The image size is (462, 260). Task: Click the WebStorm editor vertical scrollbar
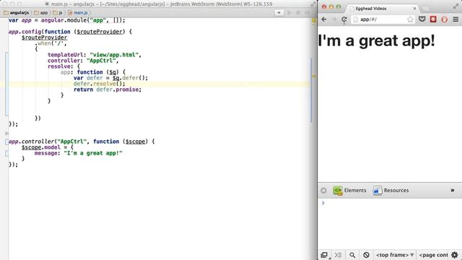pos(311,90)
